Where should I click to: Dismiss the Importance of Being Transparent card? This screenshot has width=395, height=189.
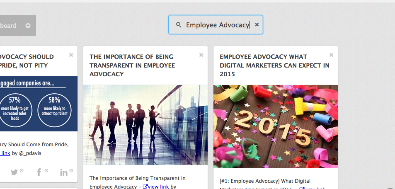(201, 55)
